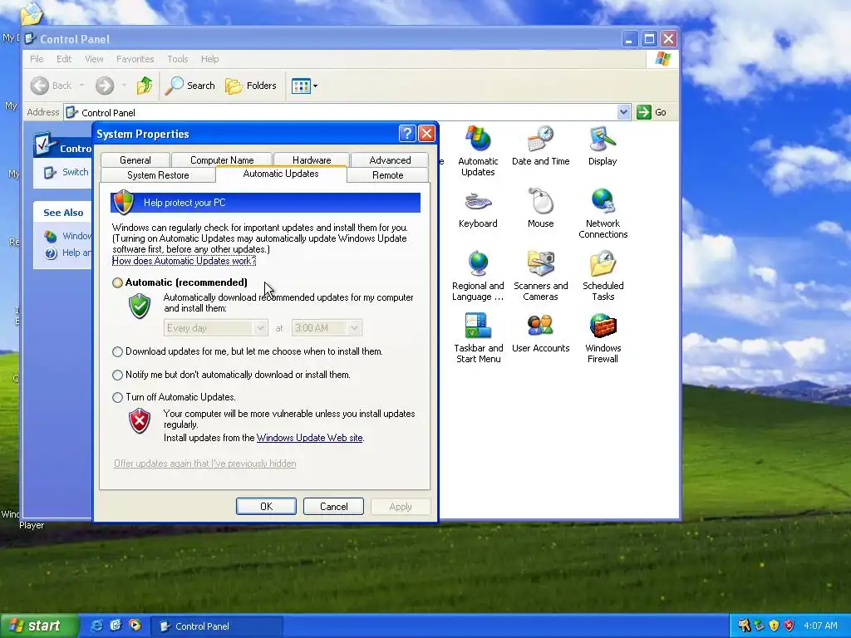This screenshot has width=851, height=638.
Task: Open the Forward history dropdown arrow
Action: tap(124, 86)
